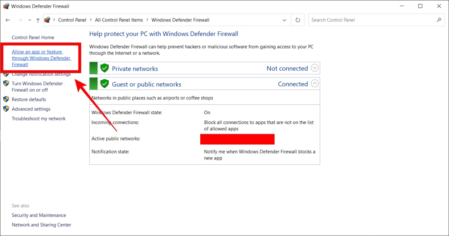This screenshot has height=236, width=449.
Task: Click the Help protect your PC heading
Action: (163, 34)
